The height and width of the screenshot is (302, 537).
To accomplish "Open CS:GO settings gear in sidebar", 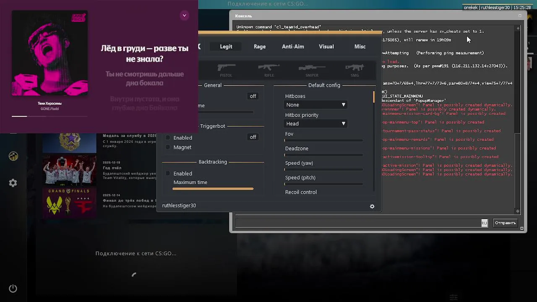I will pyautogui.click(x=13, y=183).
